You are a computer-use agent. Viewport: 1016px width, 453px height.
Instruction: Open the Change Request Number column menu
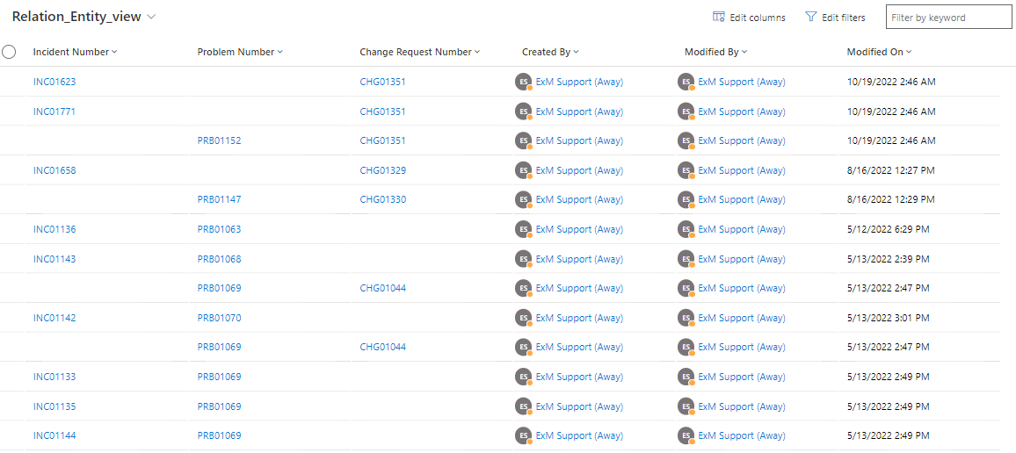420,52
